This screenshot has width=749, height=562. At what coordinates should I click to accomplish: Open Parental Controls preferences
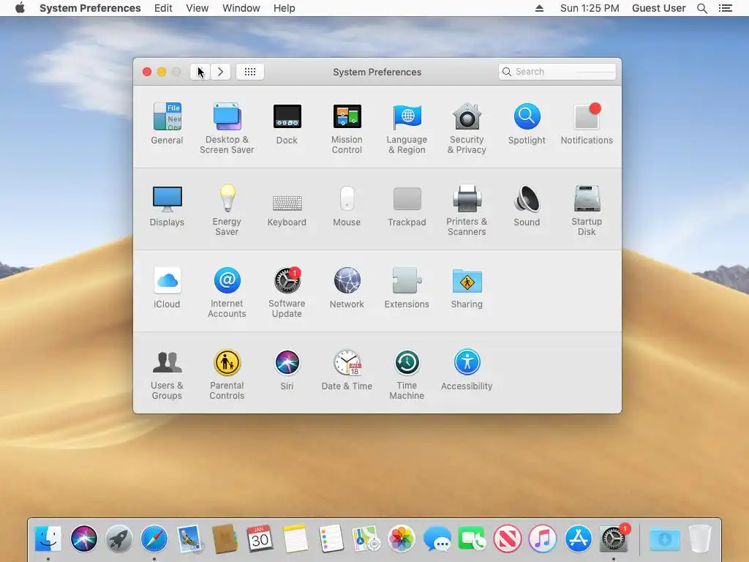[x=227, y=375]
